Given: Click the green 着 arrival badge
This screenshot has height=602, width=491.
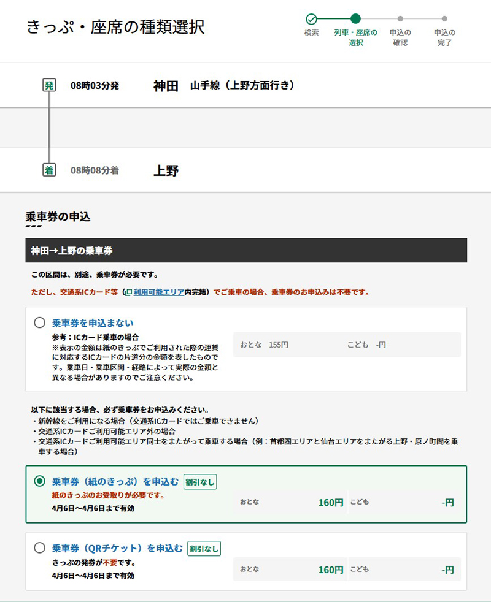Looking at the screenshot, I should (x=49, y=170).
